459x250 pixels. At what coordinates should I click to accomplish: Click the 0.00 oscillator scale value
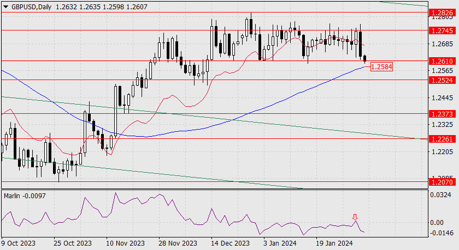coord(437,223)
